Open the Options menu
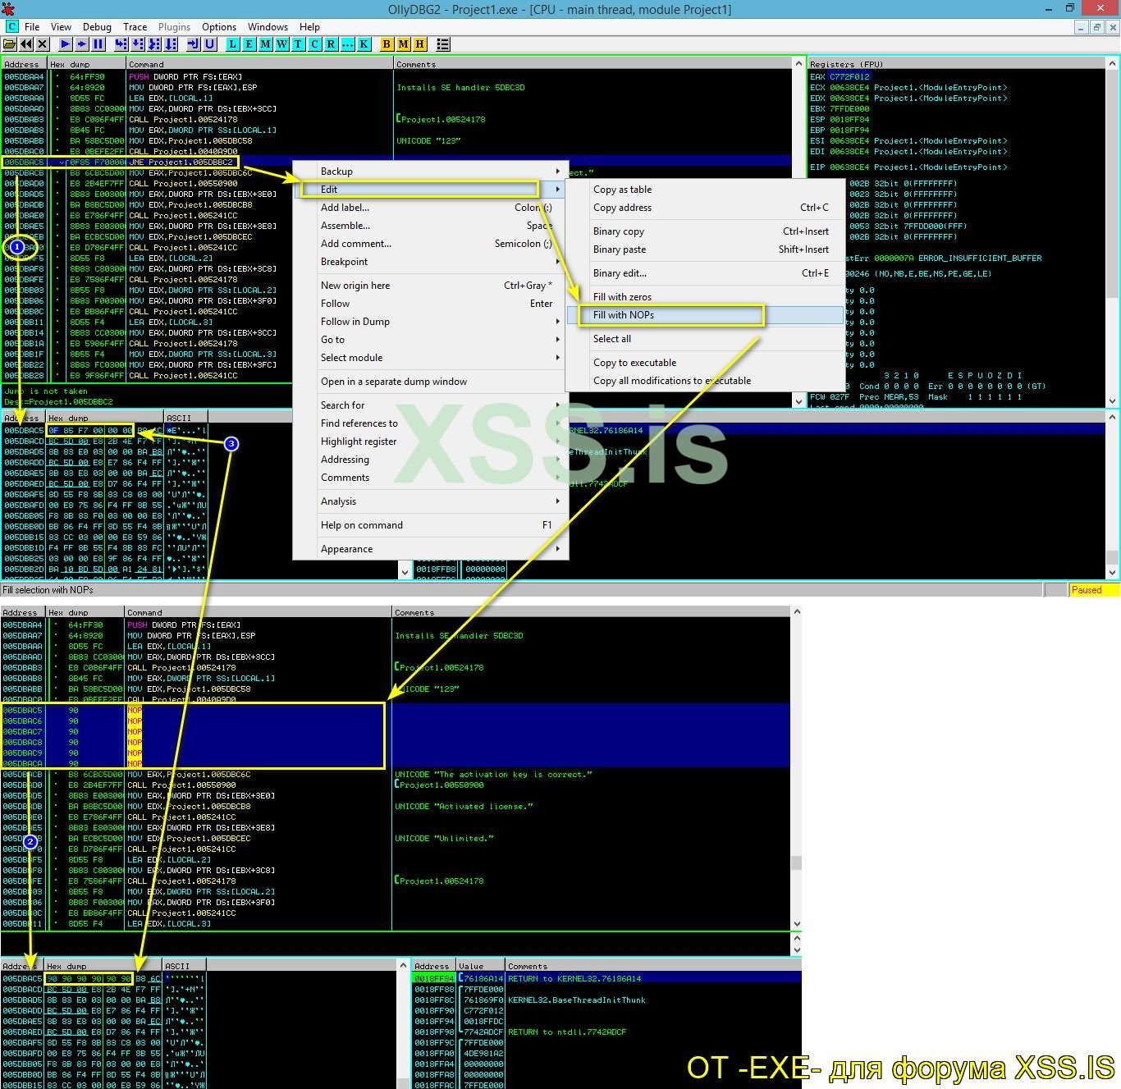Image resolution: width=1121 pixels, height=1089 pixels. point(219,27)
